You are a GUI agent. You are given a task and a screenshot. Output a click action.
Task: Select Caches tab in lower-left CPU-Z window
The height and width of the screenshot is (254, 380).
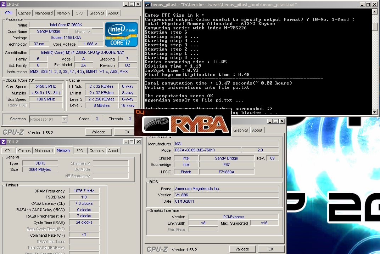coord(24,150)
